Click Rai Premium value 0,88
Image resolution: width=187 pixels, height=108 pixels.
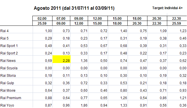[48, 98]
